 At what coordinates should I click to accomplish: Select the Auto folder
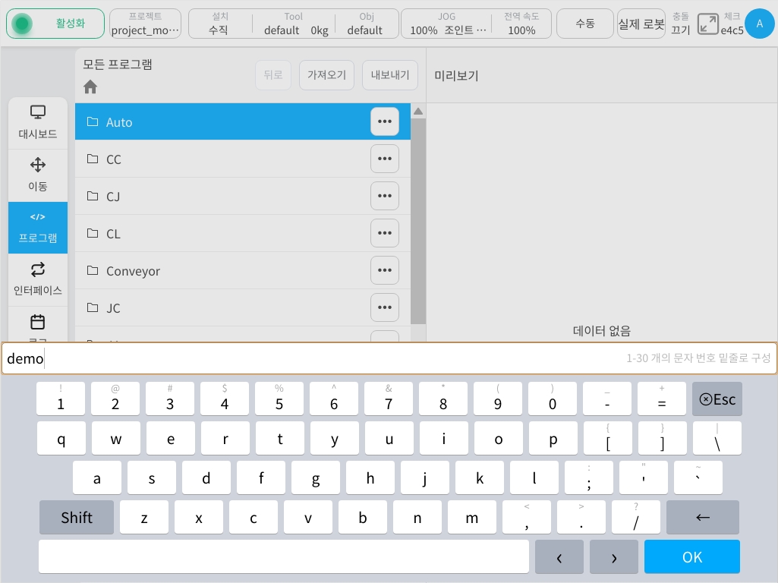(243, 121)
